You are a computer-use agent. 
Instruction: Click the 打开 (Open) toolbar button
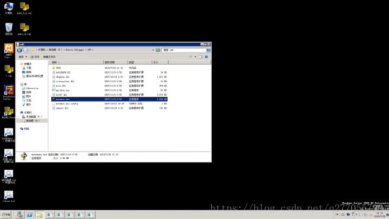tap(35, 57)
